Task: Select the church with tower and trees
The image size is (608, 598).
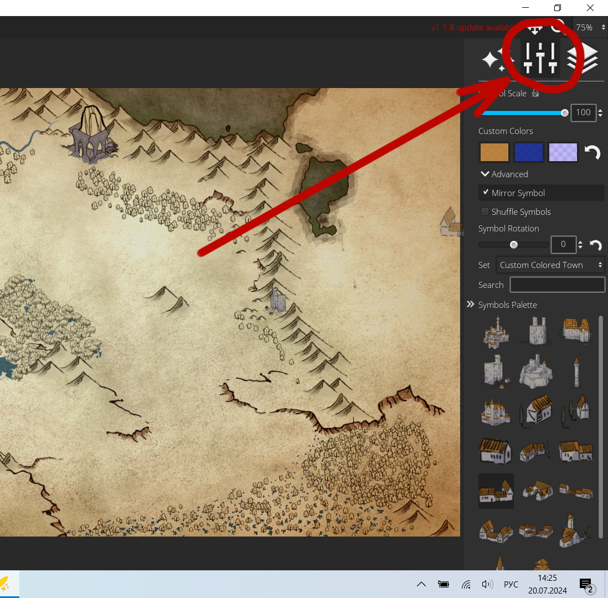Action: (x=575, y=530)
